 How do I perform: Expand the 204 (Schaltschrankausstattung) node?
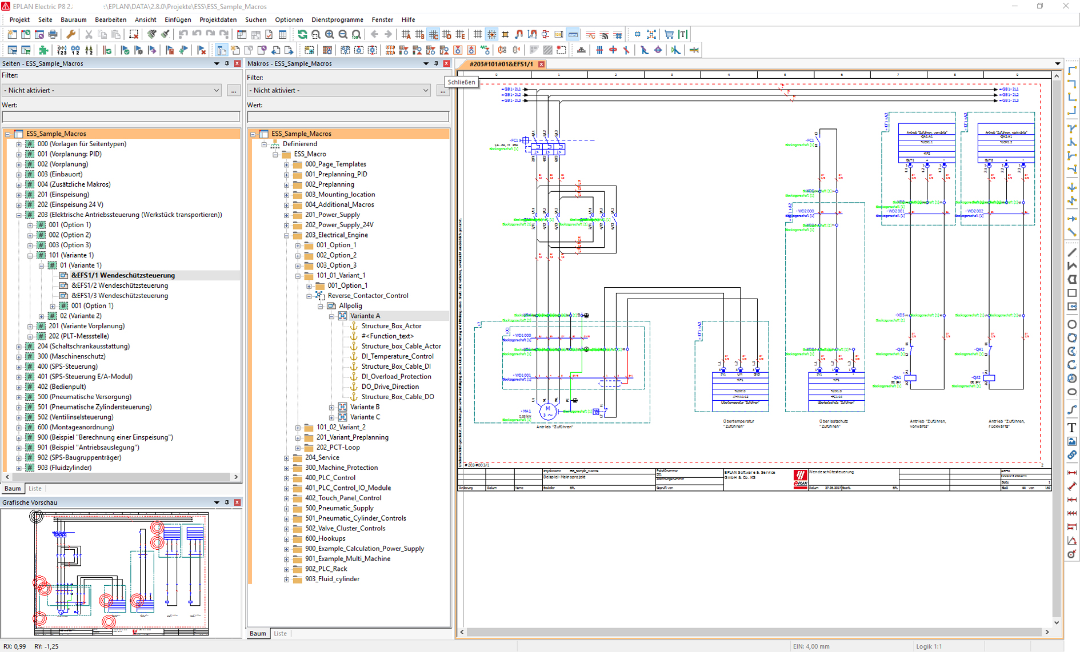tap(19, 347)
